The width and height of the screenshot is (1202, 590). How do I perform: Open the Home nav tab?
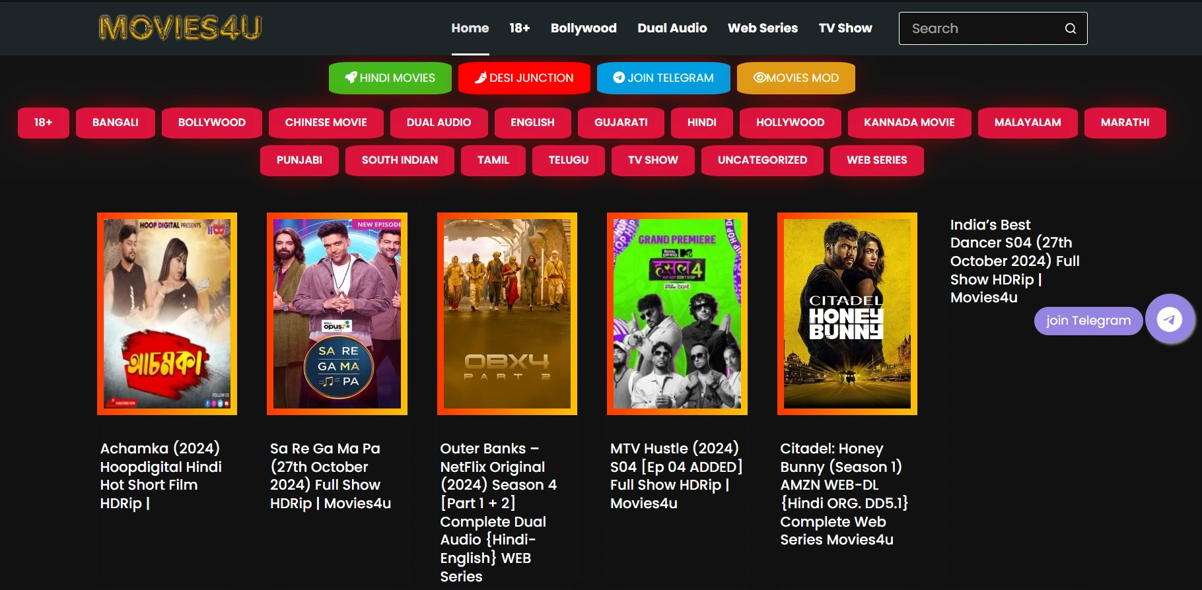point(470,28)
